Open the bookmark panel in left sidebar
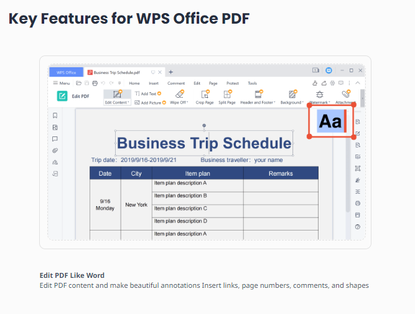Image resolution: width=415 pixels, height=314 pixels. (55, 115)
